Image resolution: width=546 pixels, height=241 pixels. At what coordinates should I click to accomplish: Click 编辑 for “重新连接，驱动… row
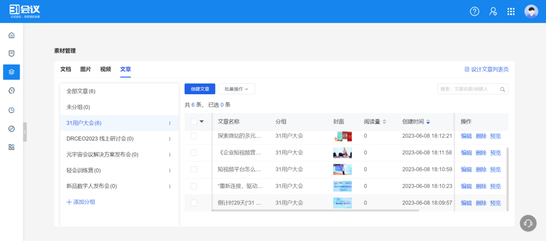[466, 186]
